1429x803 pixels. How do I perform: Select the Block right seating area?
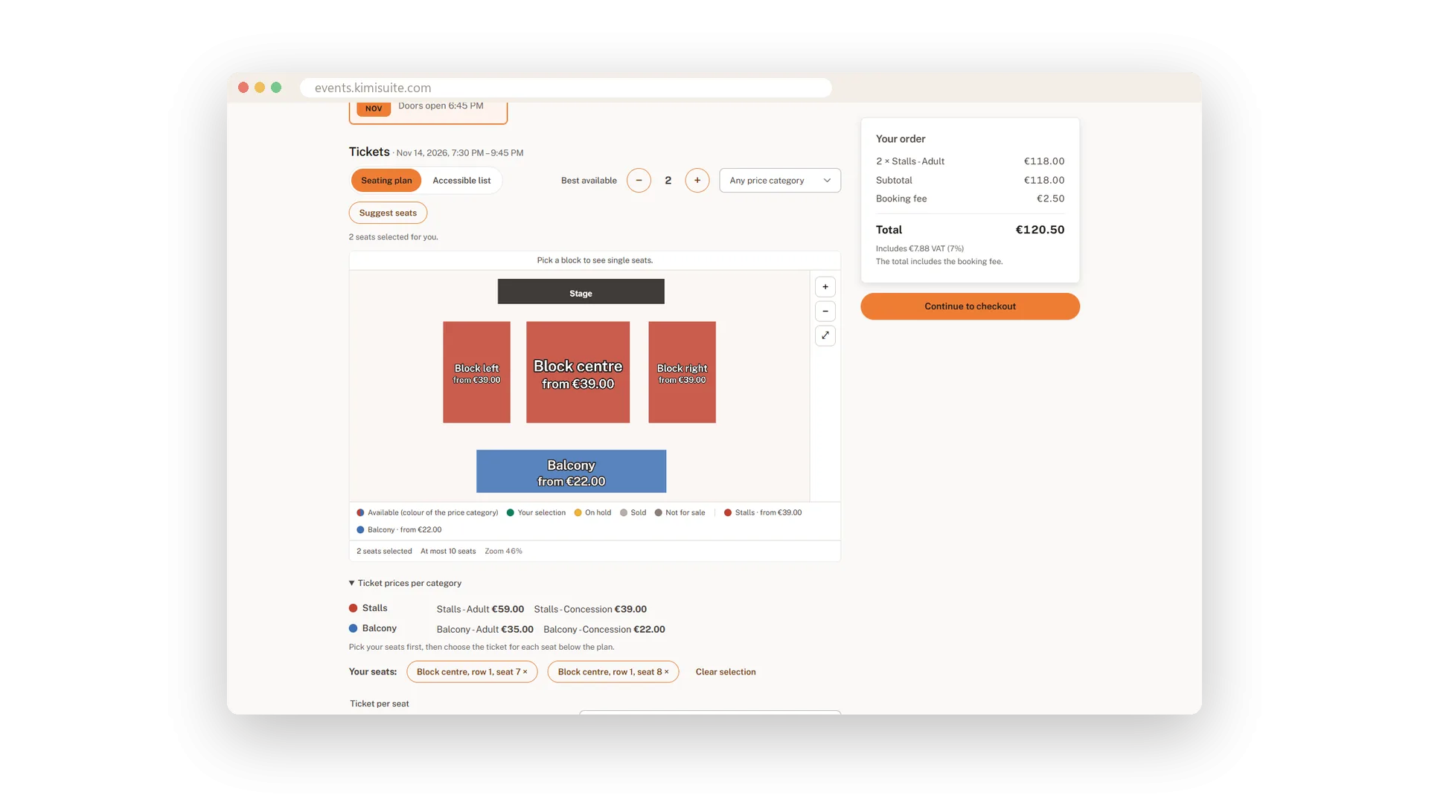click(682, 373)
